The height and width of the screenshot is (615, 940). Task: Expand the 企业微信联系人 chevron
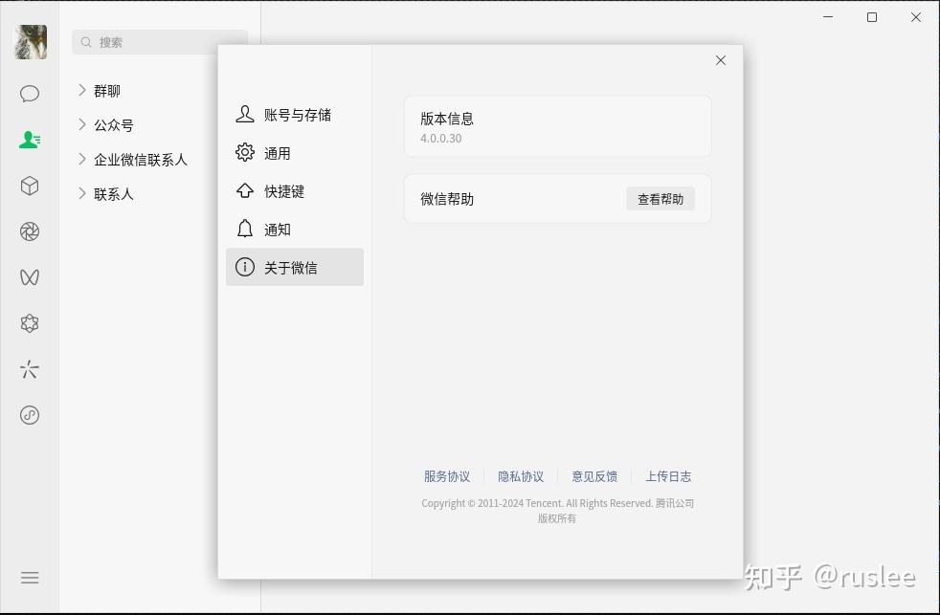click(x=82, y=159)
